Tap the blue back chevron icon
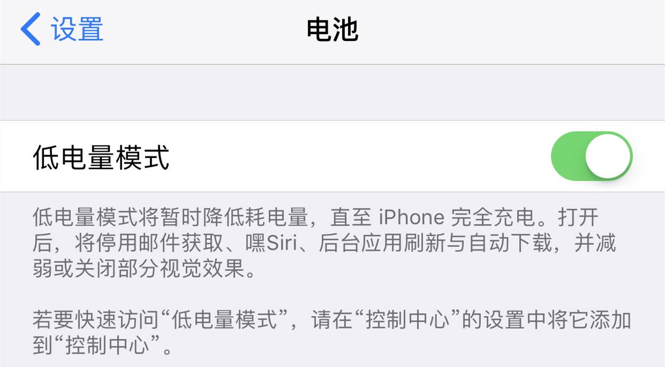665x367 pixels. pyautogui.click(x=31, y=29)
